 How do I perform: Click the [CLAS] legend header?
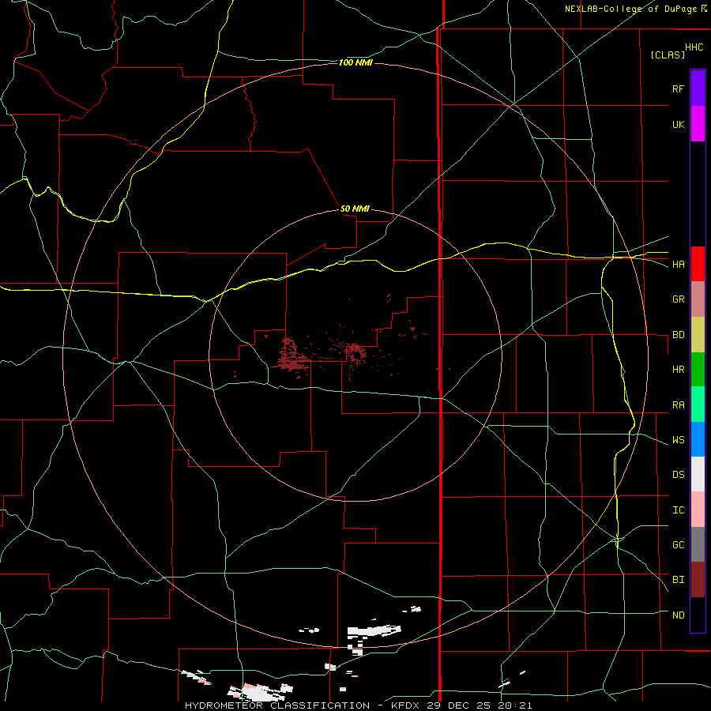tap(667, 55)
